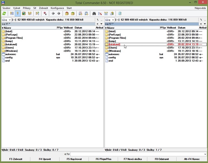Select [Windows] folder in right panel
This screenshot has width=208, height=163.
coord(156,51)
